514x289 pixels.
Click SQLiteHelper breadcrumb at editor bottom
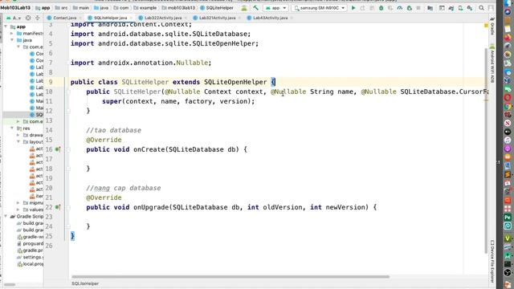coord(85,283)
